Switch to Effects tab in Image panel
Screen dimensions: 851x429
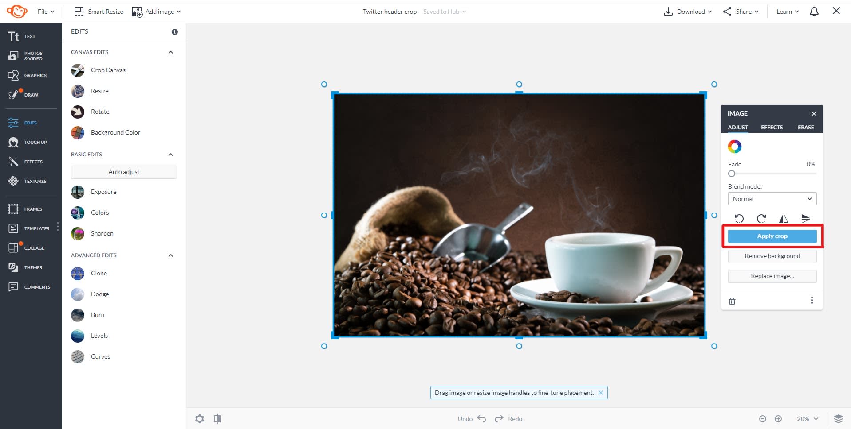(x=772, y=127)
